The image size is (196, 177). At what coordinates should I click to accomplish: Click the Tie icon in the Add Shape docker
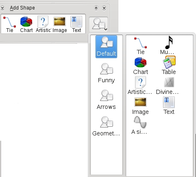point(10,25)
